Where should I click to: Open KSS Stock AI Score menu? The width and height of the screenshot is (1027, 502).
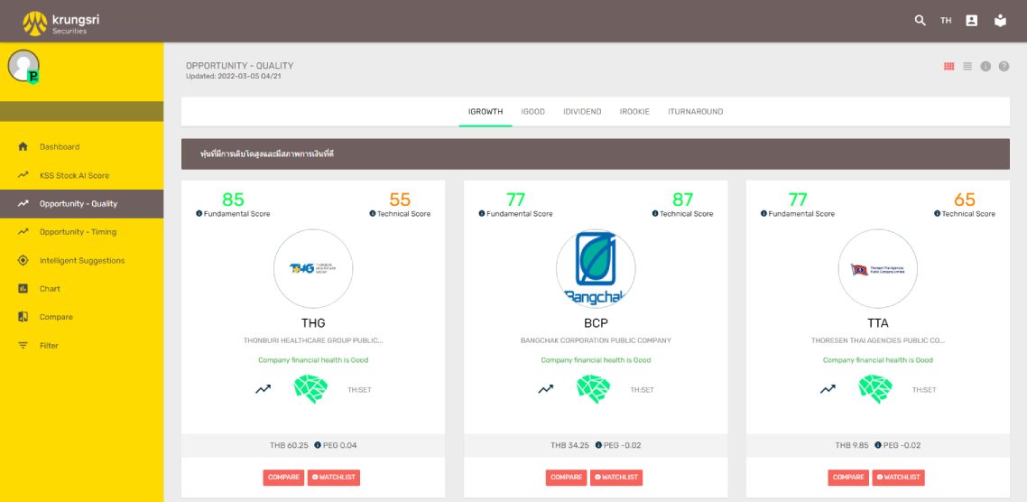(82, 176)
